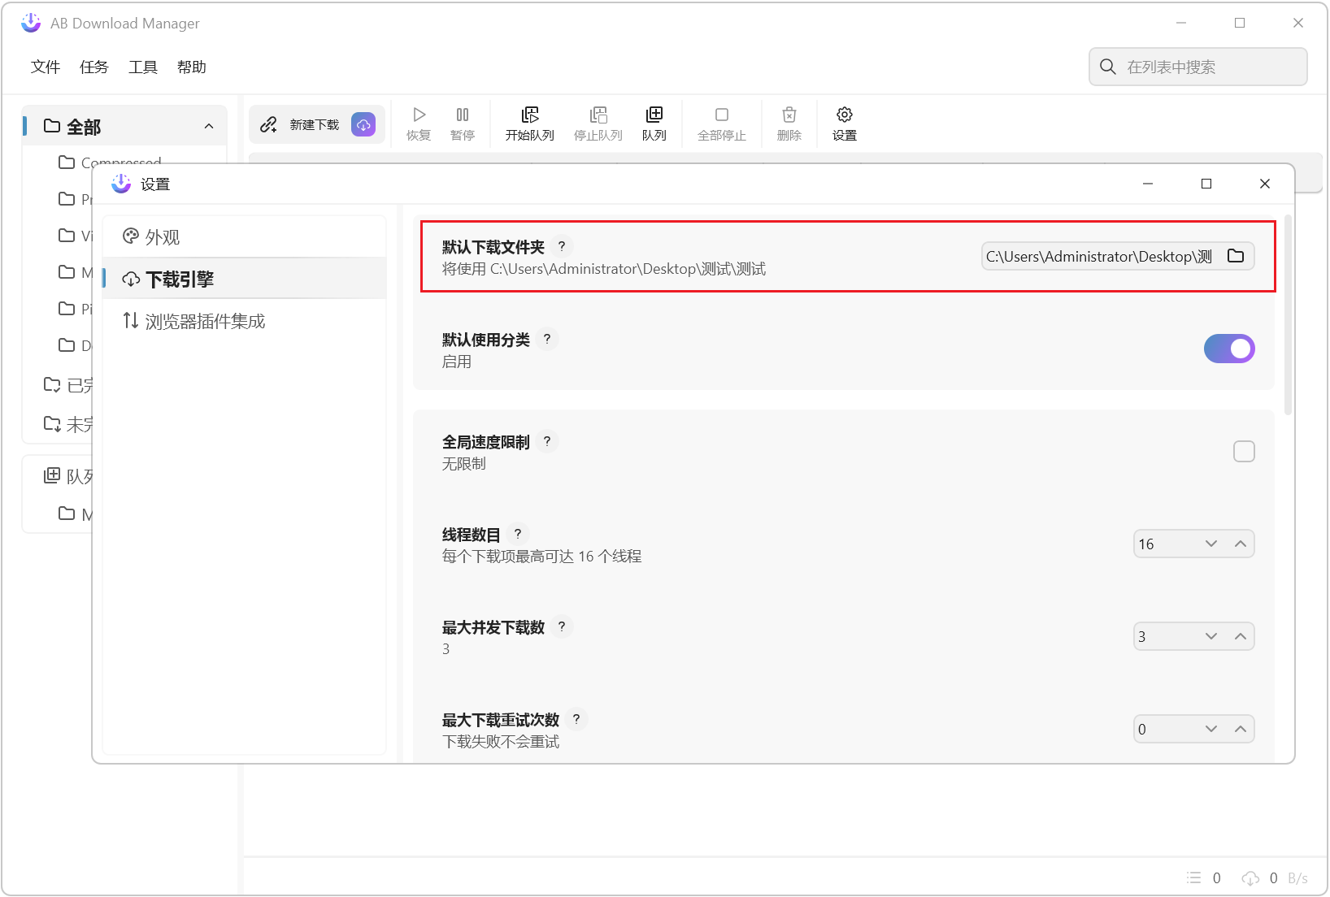Click the browse folder icon for download path

(x=1236, y=256)
